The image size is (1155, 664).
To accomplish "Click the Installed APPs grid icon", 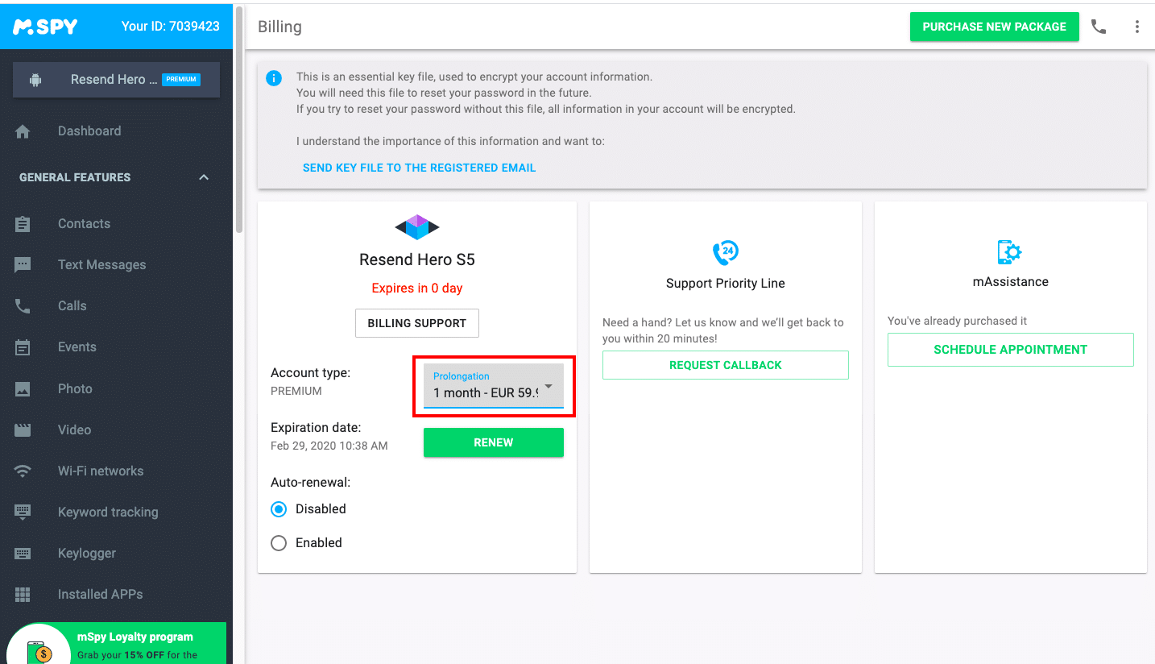I will (x=23, y=595).
